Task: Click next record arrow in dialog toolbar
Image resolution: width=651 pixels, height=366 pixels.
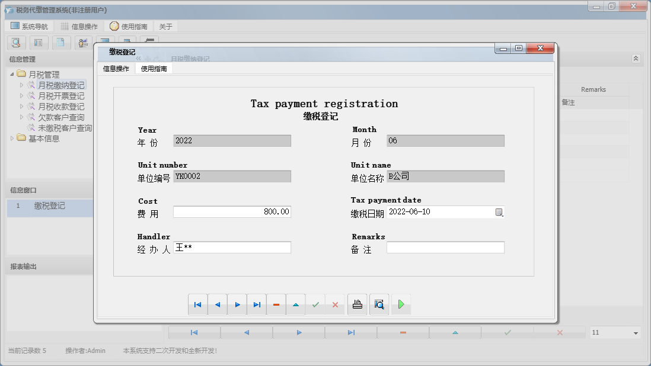Action: point(237,304)
